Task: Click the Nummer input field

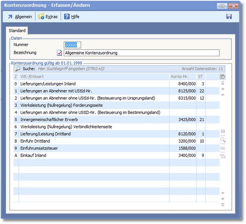Action: (72, 45)
